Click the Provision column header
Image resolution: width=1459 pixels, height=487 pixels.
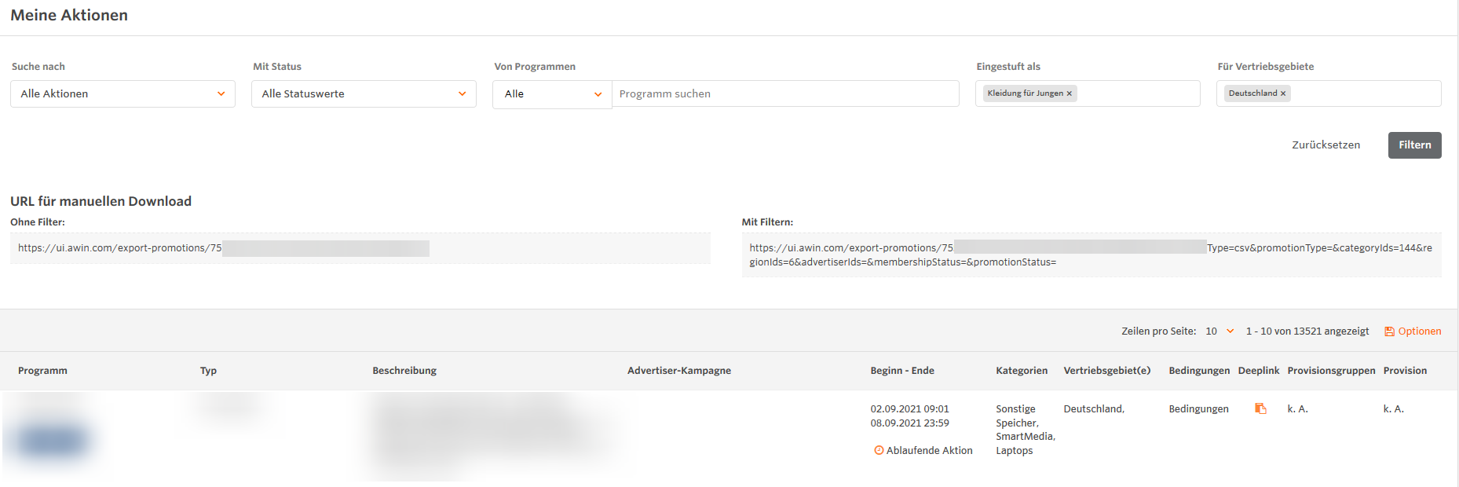click(x=1405, y=371)
